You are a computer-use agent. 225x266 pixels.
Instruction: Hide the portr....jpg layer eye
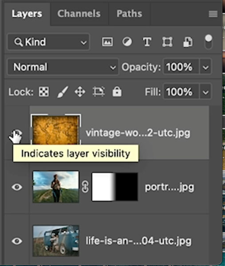pos(17,187)
